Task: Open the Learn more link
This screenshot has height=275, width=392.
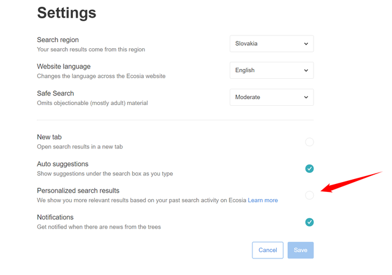Action: click(263, 200)
